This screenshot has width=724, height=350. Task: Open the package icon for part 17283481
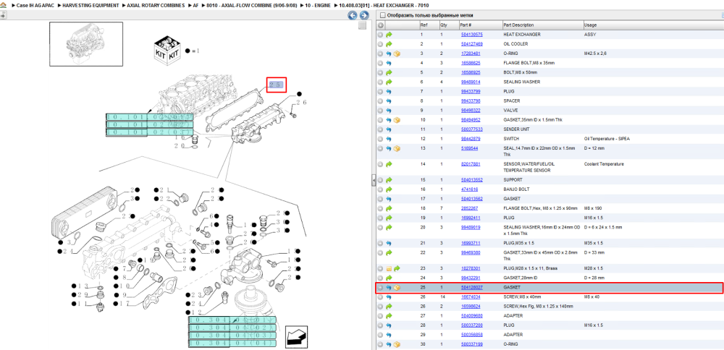(x=397, y=54)
